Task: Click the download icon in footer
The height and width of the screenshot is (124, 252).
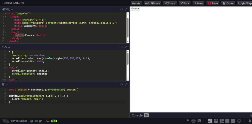Action: [188, 121]
